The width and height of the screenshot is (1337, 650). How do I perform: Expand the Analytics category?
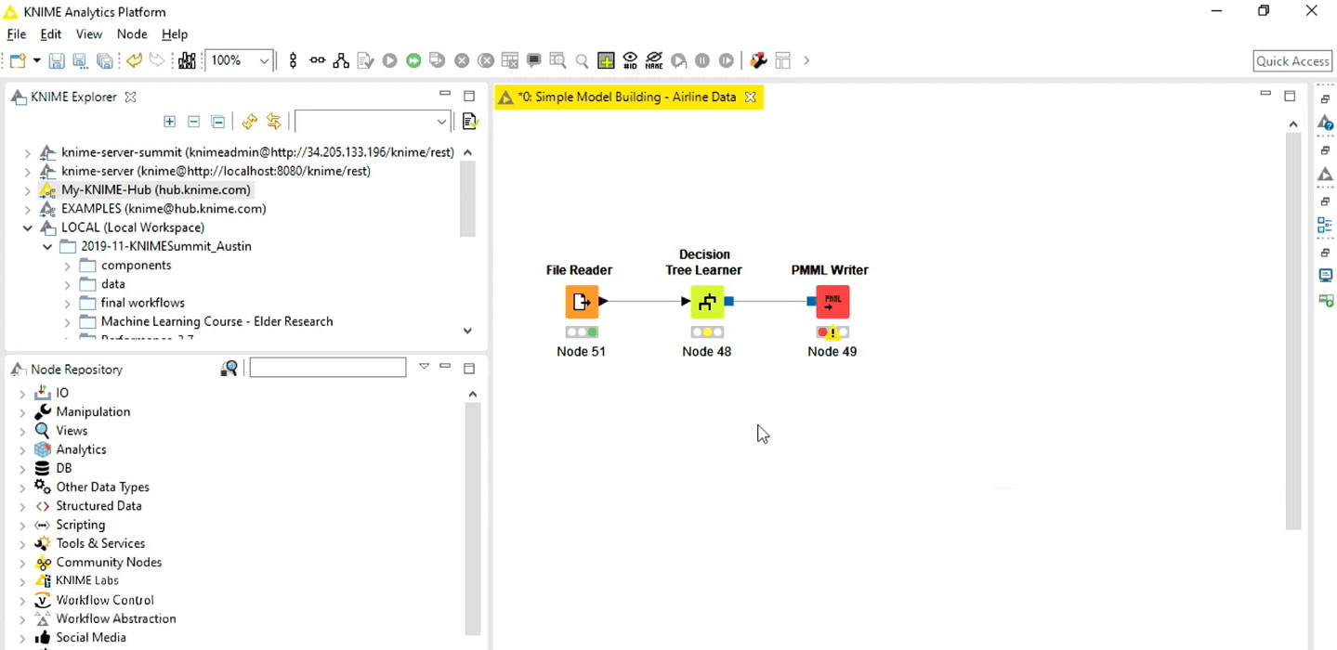pyautogui.click(x=22, y=450)
